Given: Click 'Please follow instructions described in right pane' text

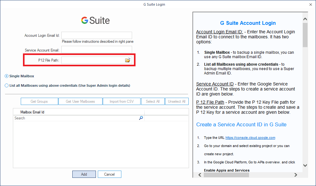Looking at the screenshot, I should click(x=97, y=41).
